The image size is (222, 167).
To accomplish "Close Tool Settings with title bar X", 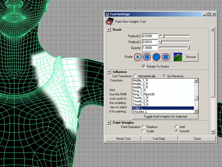I will [214, 14].
